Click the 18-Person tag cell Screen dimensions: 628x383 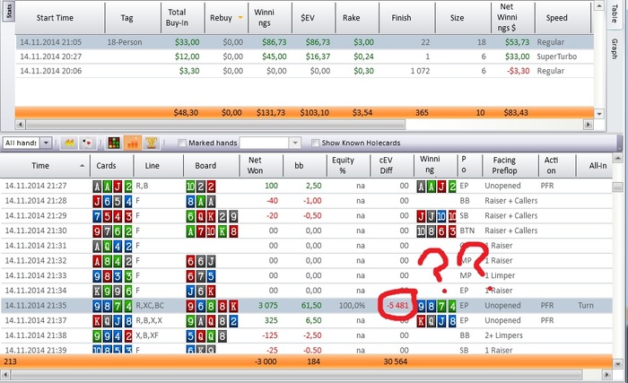tap(125, 42)
